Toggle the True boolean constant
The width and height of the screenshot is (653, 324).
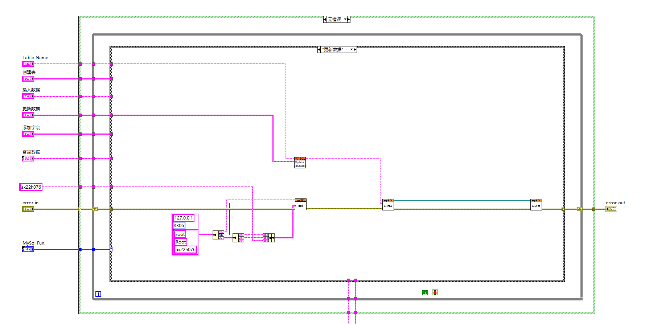coord(425,293)
